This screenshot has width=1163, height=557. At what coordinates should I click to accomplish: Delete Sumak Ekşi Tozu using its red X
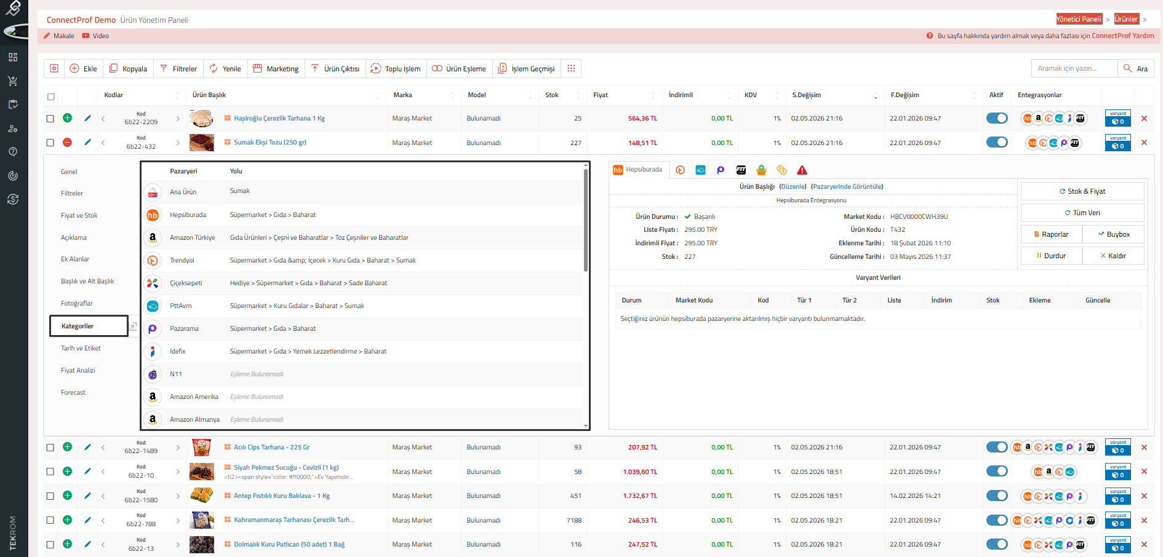(x=1144, y=143)
